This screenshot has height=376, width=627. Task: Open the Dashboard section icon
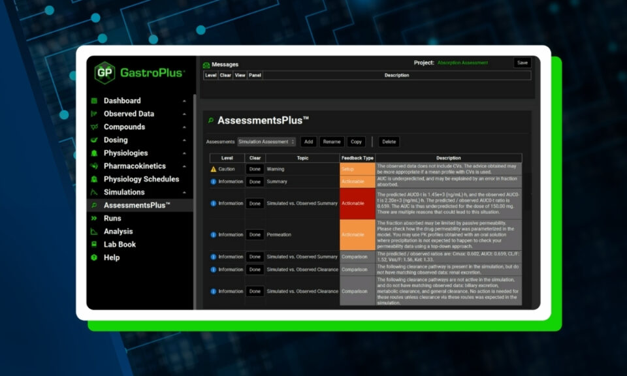click(x=94, y=101)
